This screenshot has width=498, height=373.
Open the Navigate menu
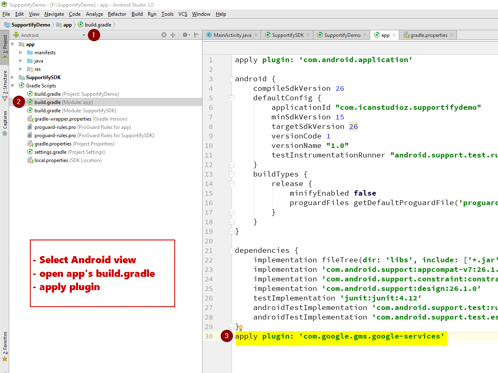pyautogui.click(x=54, y=14)
